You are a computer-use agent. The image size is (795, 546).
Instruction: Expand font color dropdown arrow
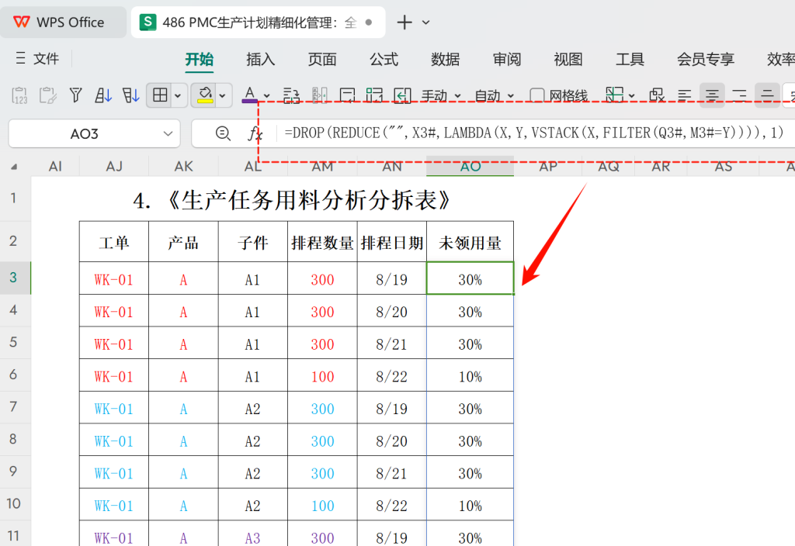click(x=267, y=95)
